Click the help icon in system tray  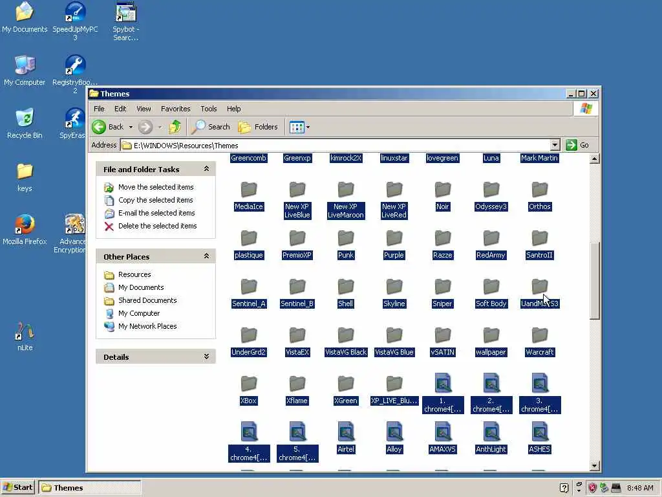[564, 488]
